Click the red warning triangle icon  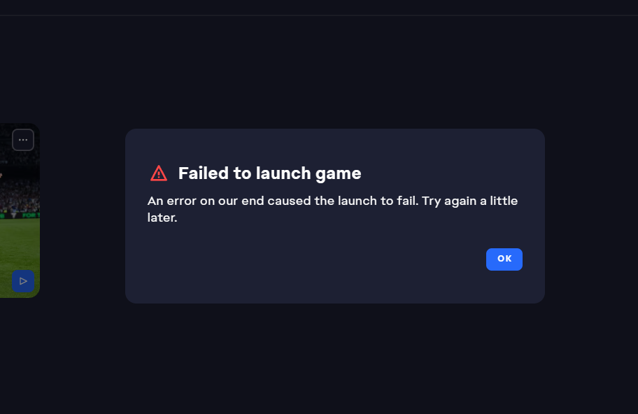(x=159, y=173)
